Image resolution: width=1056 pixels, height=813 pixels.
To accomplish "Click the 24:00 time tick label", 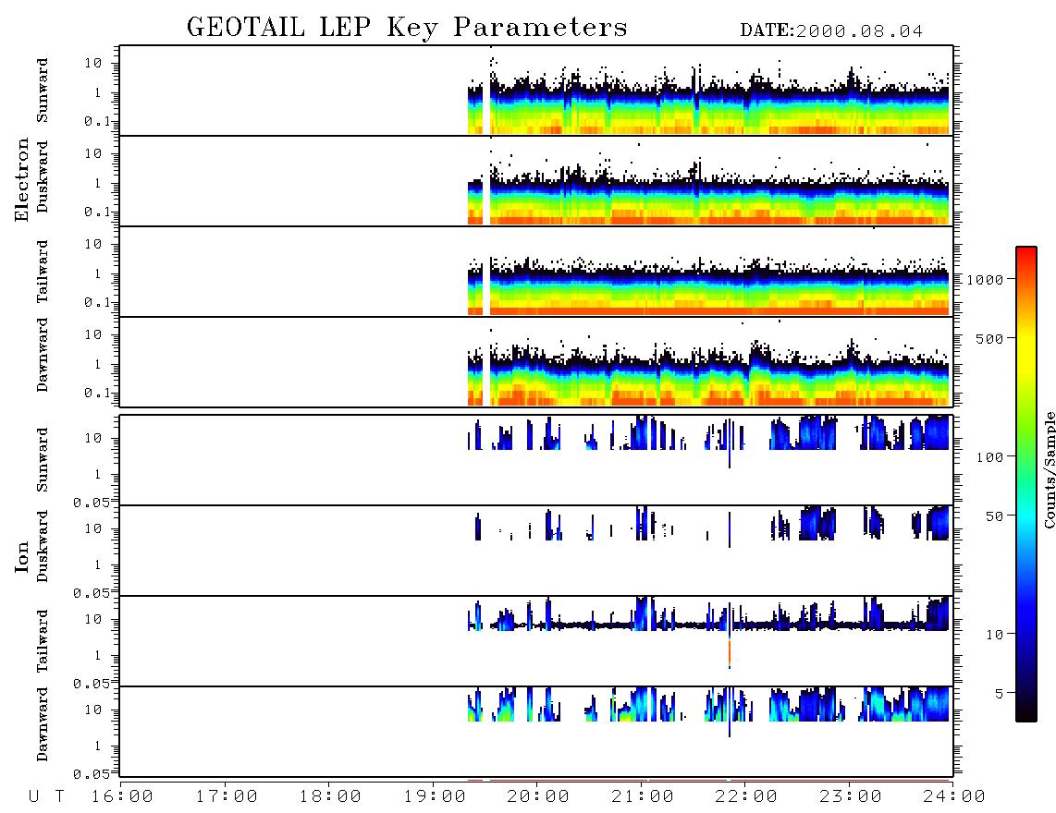I will pos(954,797).
